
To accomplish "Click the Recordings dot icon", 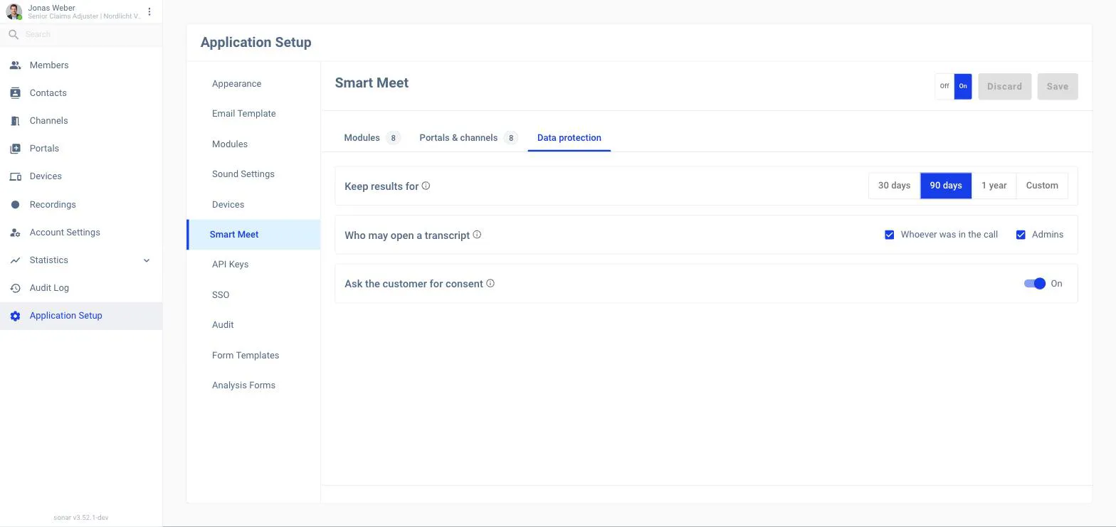I will pyautogui.click(x=15, y=205).
